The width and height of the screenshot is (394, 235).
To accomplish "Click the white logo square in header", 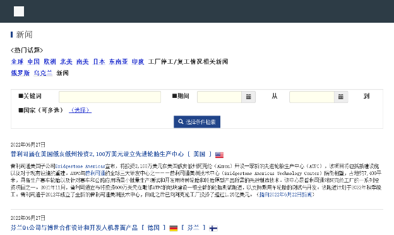I will pyautogui.click(x=19, y=11).
